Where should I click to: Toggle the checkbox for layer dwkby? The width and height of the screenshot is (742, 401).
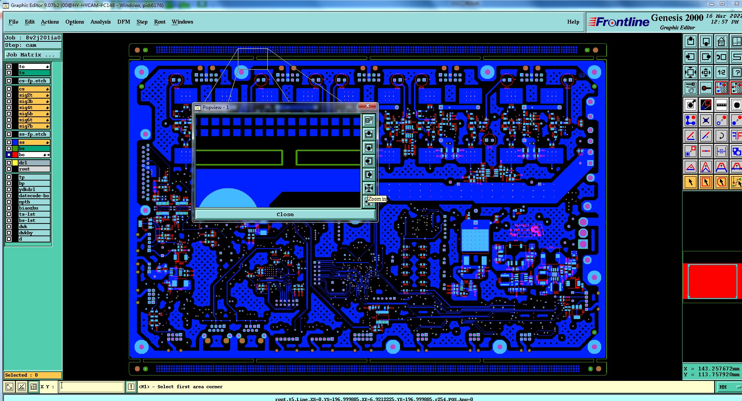[9, 233]
